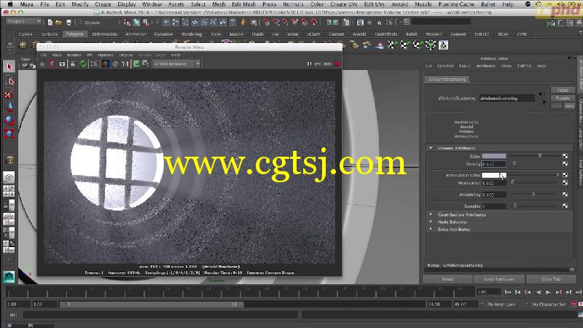Click the question mark snap icon
The height and width of the screenshot is (328, 583).
[x=232, y=23]
